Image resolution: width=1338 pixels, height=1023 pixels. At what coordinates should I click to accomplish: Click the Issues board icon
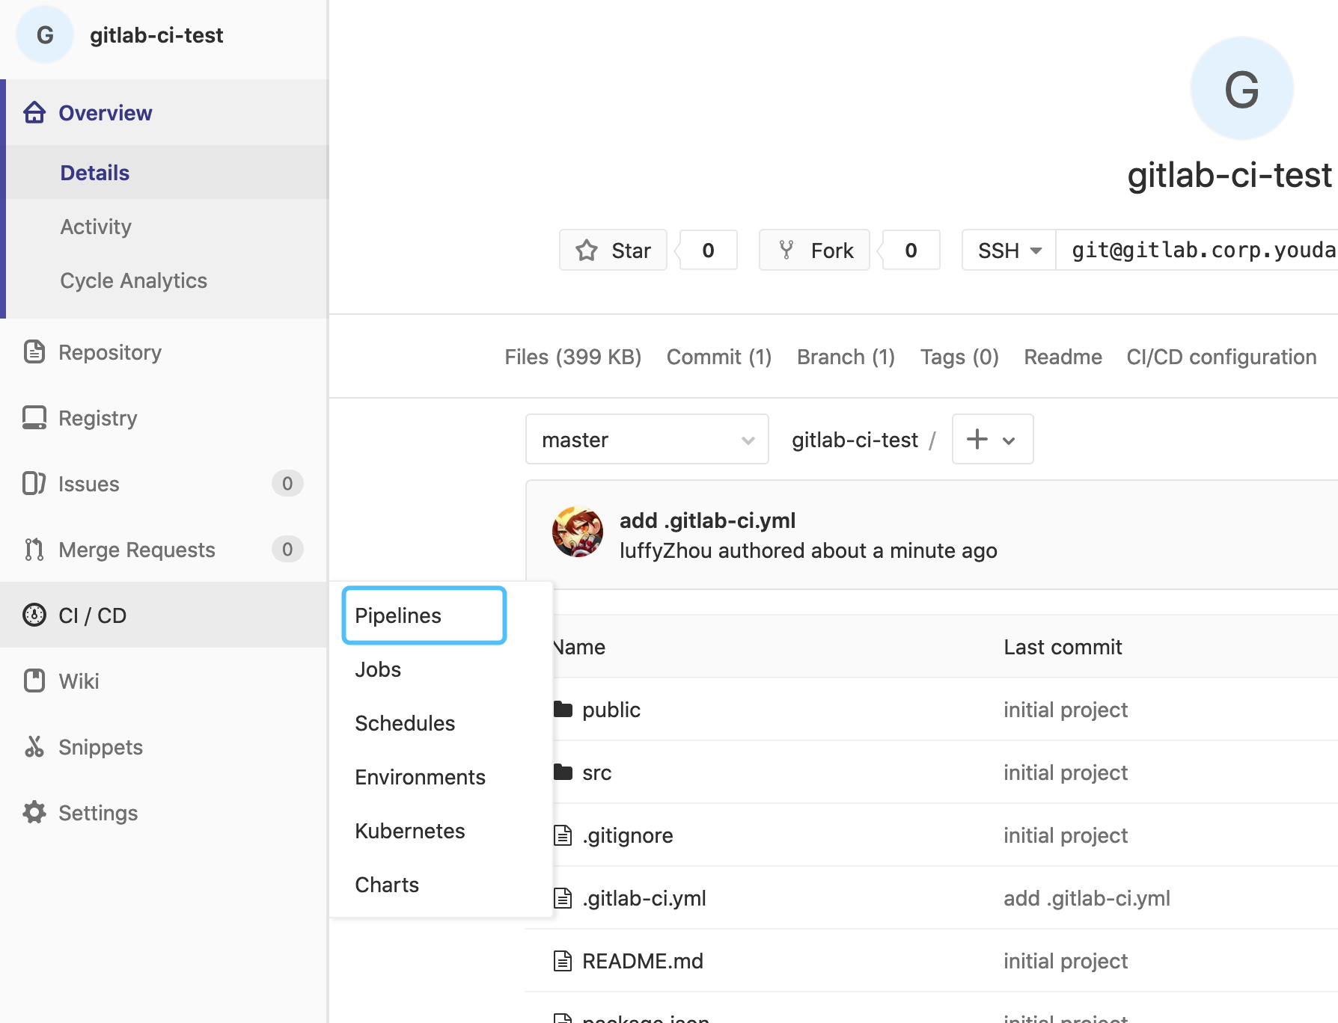[34, 483]
